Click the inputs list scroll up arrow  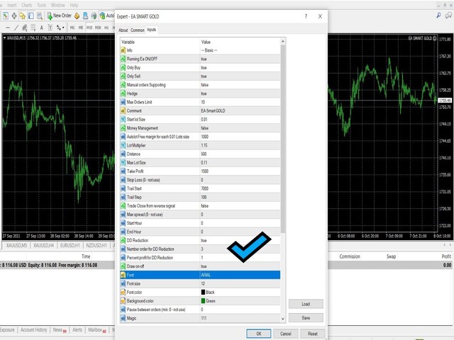283,42
